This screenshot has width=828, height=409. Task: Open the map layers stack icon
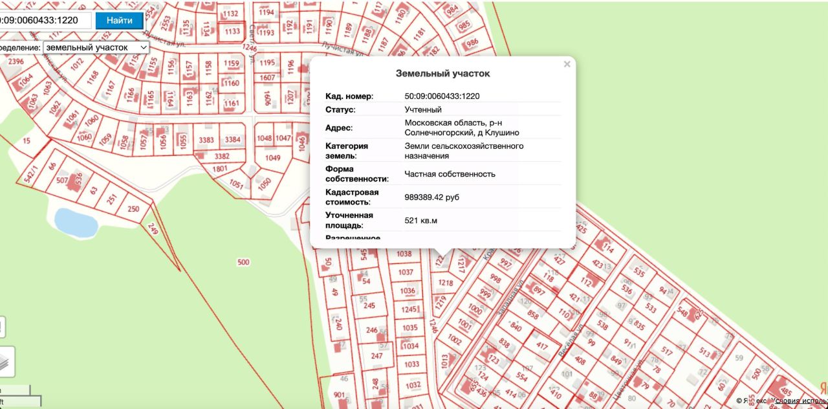click(x=6, y=362)
